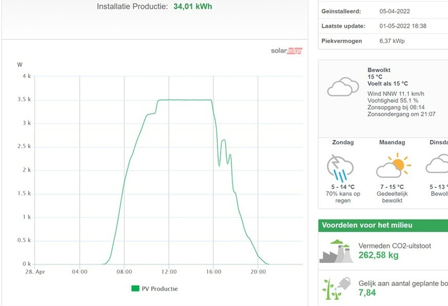Click the 3.5 k y-axis label
The width and height of the screenshot is (448, 306).
point(24,100)
